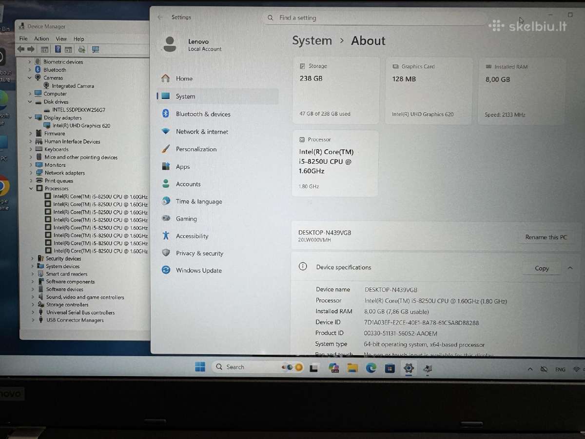Select Network adapters category
This screenshot has width=585, height=439.
[x=65, y=173]
